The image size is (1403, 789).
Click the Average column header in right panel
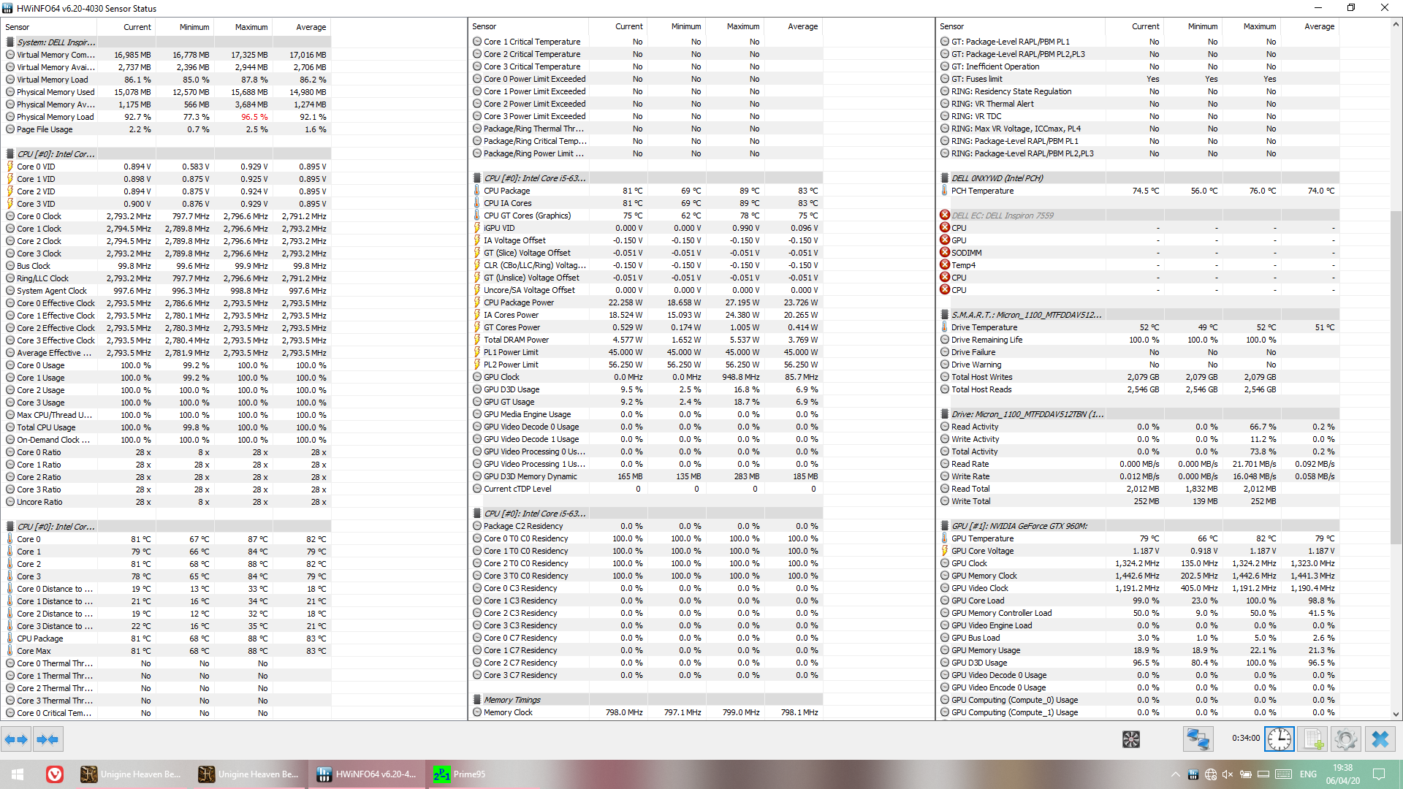(x=1310, y=26)
